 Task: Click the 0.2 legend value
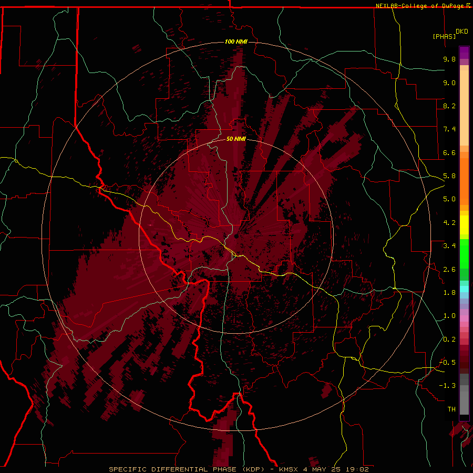point(449,340)
